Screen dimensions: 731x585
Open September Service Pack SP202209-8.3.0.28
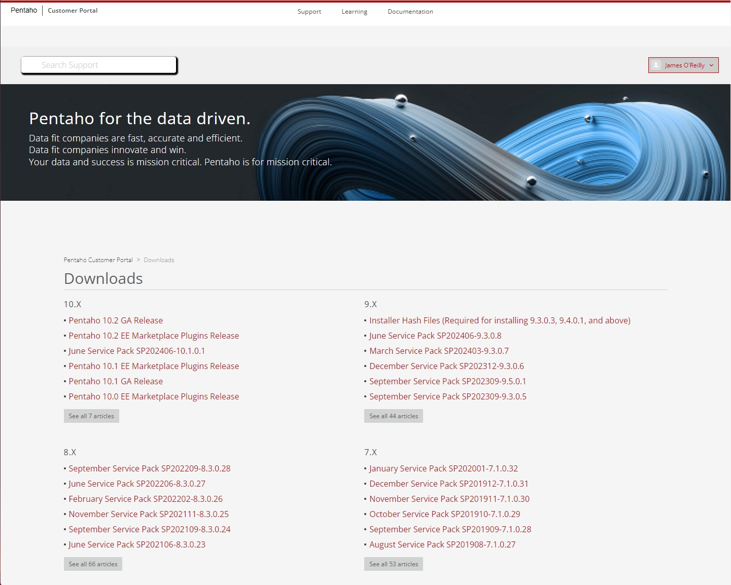click(x=149, y=468)
